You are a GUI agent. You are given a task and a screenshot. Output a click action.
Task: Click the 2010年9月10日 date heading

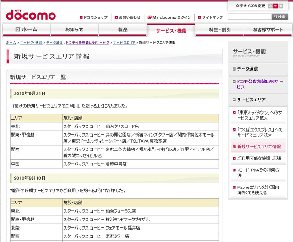[x=29, y=178]
